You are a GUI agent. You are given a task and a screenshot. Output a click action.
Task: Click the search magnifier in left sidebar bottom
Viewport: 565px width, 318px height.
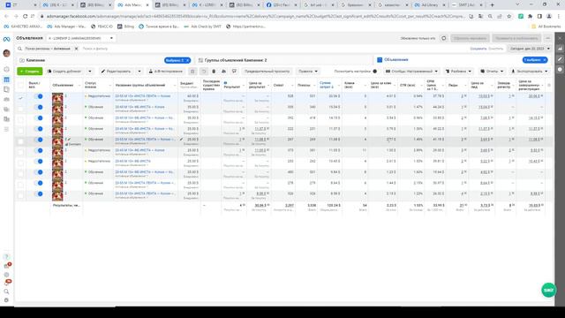pos(6,291)
